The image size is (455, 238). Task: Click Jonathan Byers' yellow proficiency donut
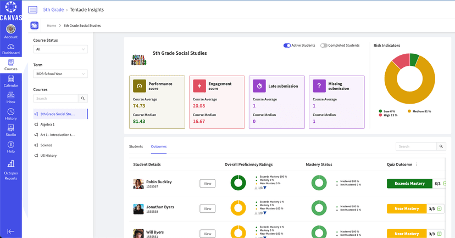[x=238, y=208]
